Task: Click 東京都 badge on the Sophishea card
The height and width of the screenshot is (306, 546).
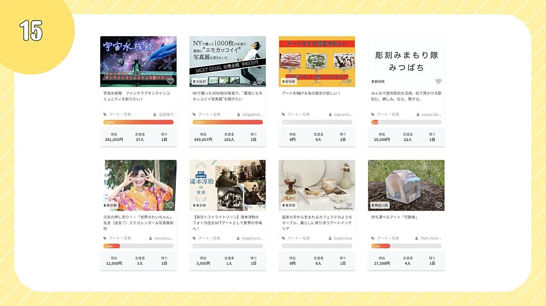Action: 289,206
